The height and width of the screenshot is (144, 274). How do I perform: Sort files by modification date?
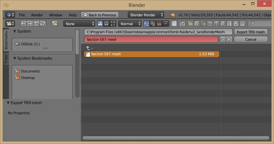[x=159, y=24]
